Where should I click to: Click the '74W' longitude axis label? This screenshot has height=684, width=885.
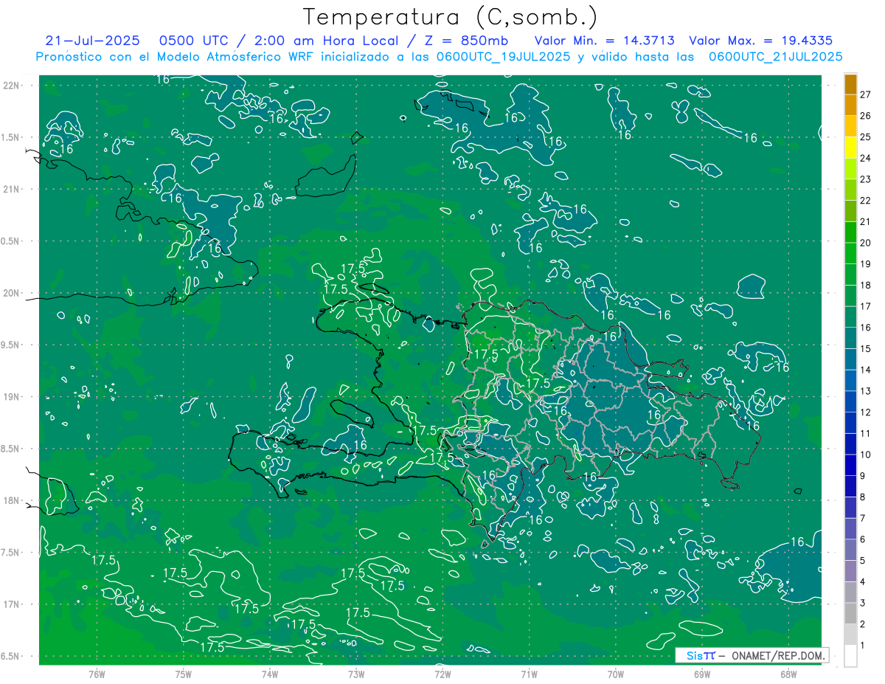pyautogui.click(x=269, y=674)
